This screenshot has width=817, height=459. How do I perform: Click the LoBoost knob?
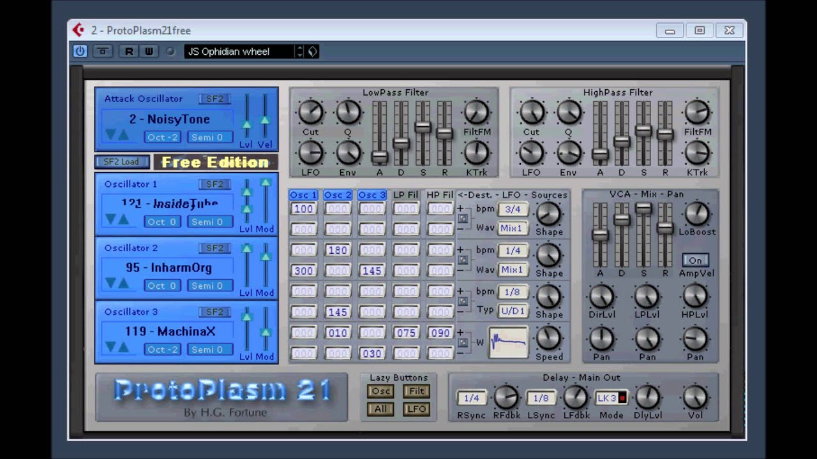tap(696, 214)
